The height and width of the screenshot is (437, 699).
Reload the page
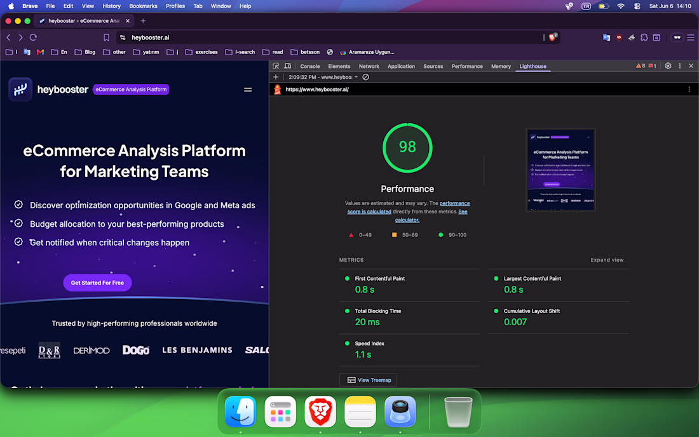click(x=33, y=37)
